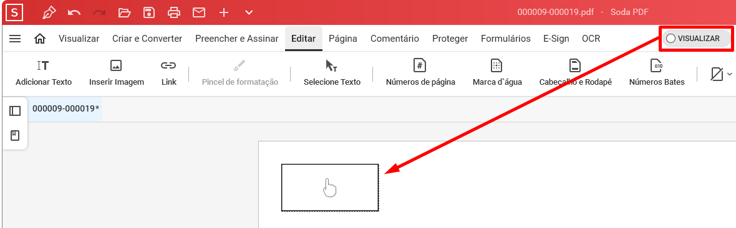Open the hamburger main menu
Image resolution: width=736 pixels, height=228 pixels.
pyautogui.click(x=15, y=39)
